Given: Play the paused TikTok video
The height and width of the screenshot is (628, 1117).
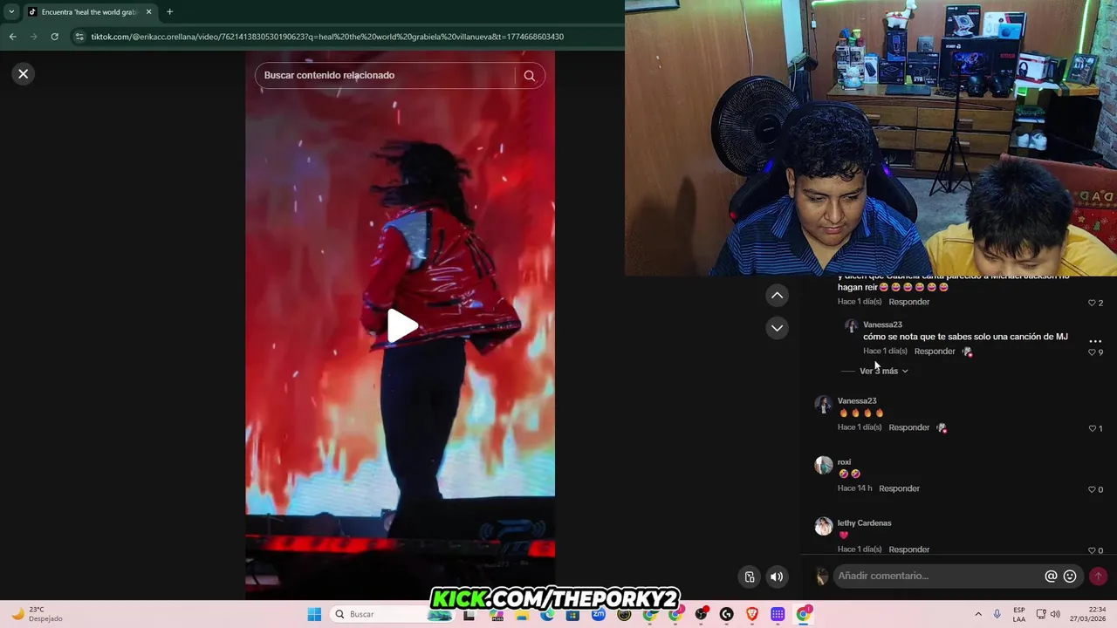Looking at the screenshot, I should pyautogui.click(x=401, y=325).
